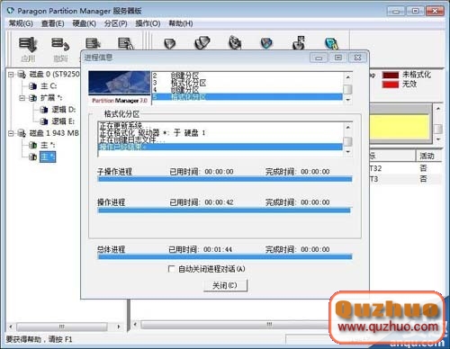Click the 操作进程 progress bar
Screen dimensions: 450x349
click(x=224, y=210)
